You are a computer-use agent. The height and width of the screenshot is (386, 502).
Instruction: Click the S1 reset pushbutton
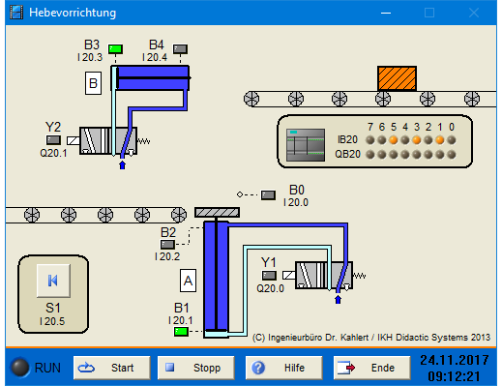[53, 281]
